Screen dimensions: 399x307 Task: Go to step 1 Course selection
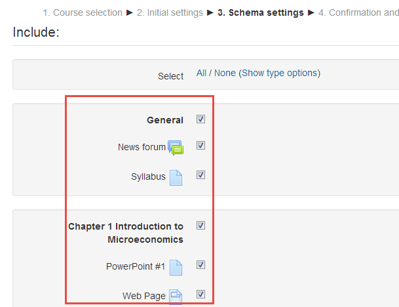coord(83,12)
